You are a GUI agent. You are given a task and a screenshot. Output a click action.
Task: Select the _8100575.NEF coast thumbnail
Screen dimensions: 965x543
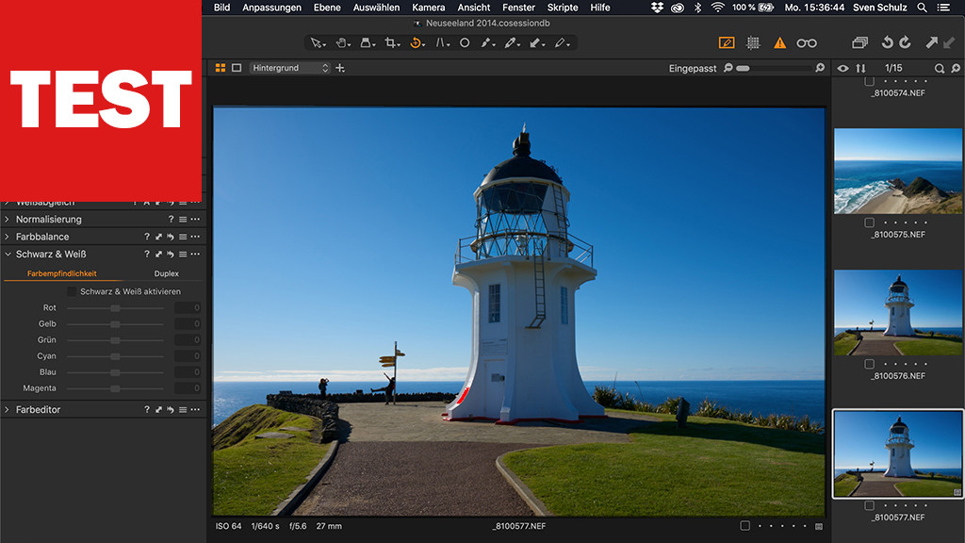pos(898,172)
